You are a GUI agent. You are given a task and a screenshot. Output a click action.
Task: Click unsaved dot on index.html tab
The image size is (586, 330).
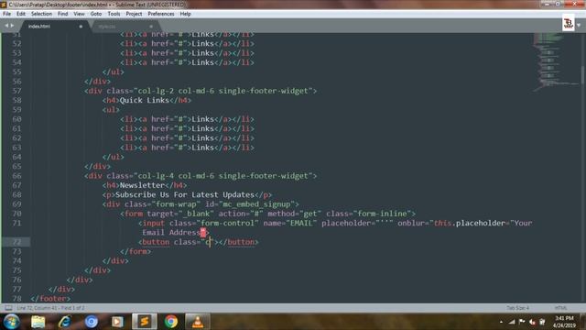[81, 27]
